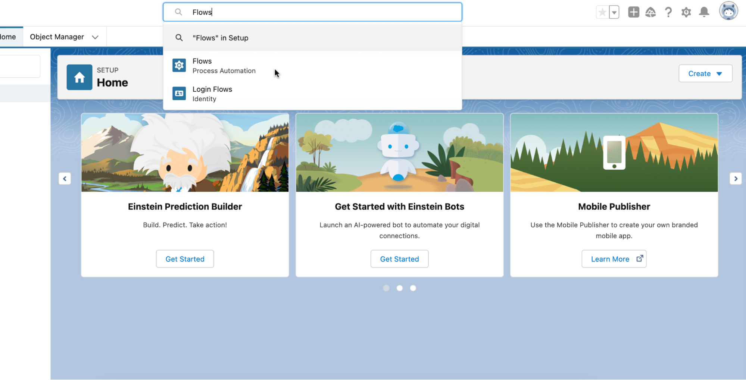Open the notifications bell

[704, 12]
